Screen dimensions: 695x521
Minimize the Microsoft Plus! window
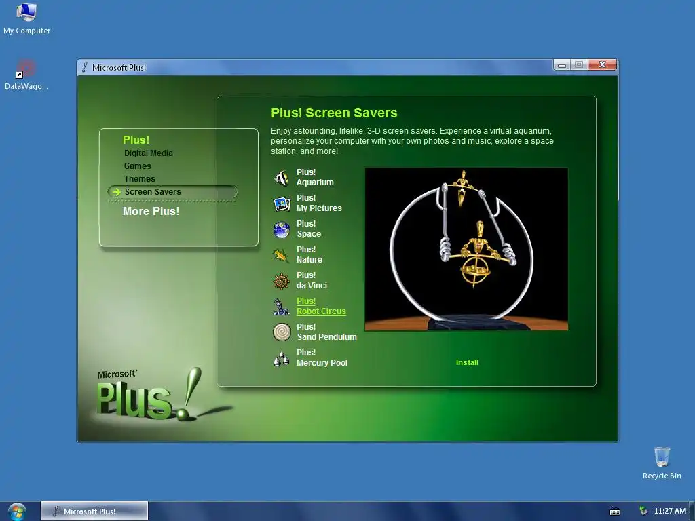tap(562, 65)
